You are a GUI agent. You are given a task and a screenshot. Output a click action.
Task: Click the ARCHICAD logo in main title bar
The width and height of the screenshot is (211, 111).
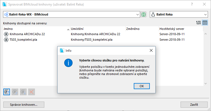click(x=5, y=4)
